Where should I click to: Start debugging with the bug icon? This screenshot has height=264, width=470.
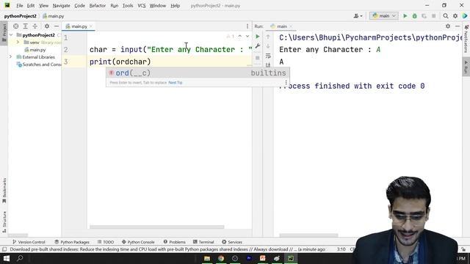coord(414,16)
